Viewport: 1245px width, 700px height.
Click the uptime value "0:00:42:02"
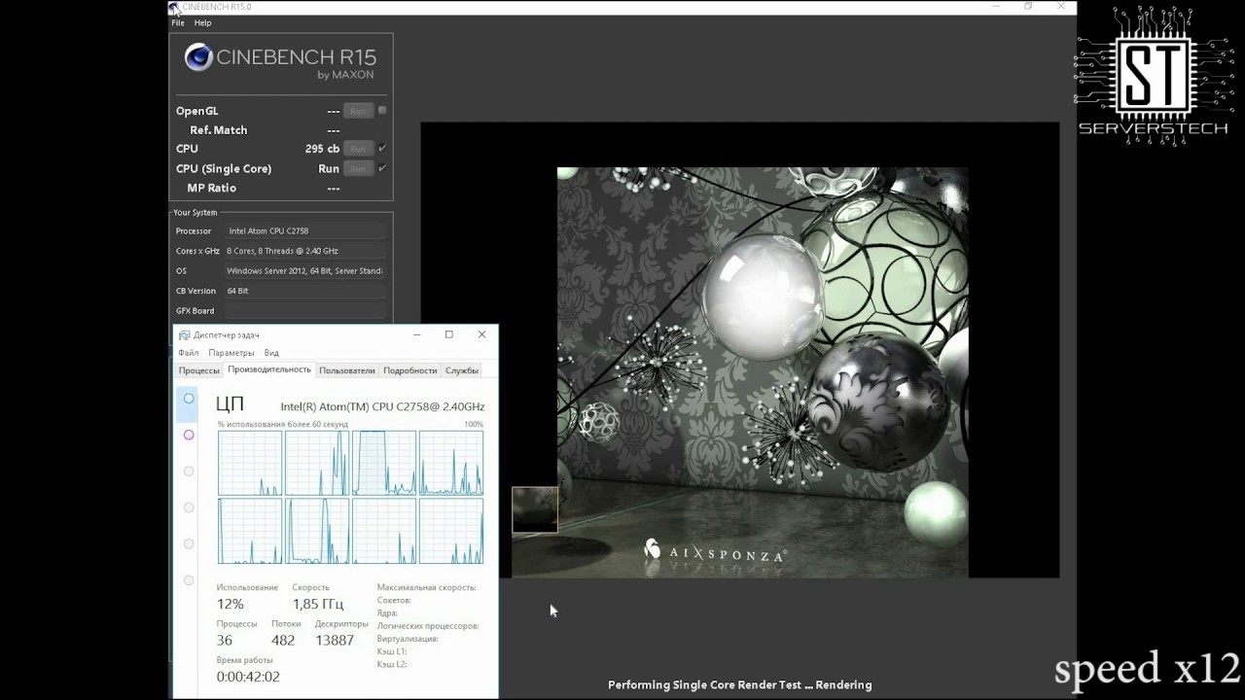pos(248,677)
